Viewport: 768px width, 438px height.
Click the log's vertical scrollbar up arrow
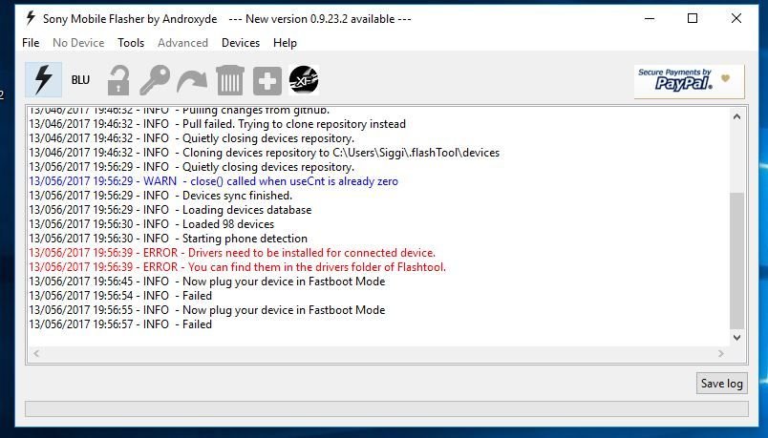[x=736, y=116]
